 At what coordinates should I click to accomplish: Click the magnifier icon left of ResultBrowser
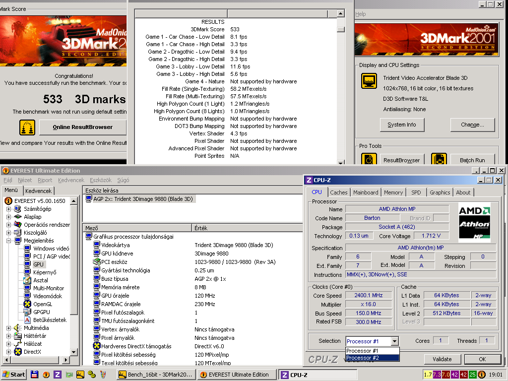click(369, 159)
